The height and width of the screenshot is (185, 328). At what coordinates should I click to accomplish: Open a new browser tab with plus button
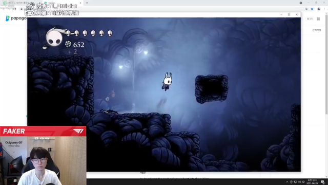(x=87, y=3)
